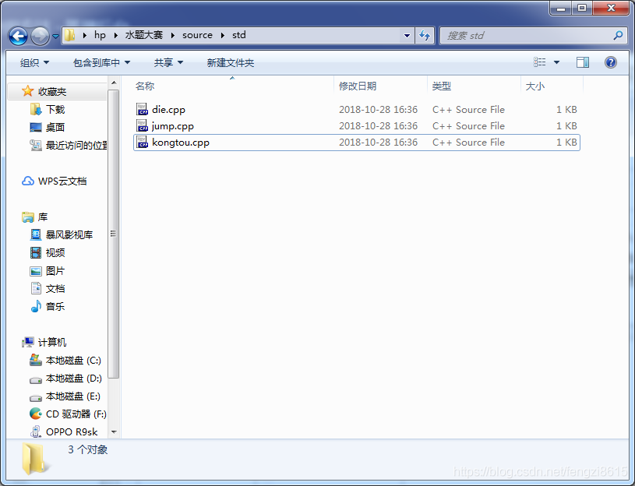Sort files by 修改日期 column header
The image size is (635, 486).
358,86
